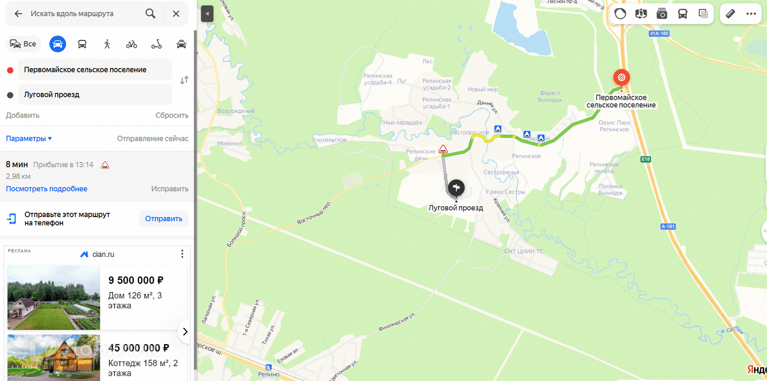
Task: Click the Отправить button
Action: [163, 219]
